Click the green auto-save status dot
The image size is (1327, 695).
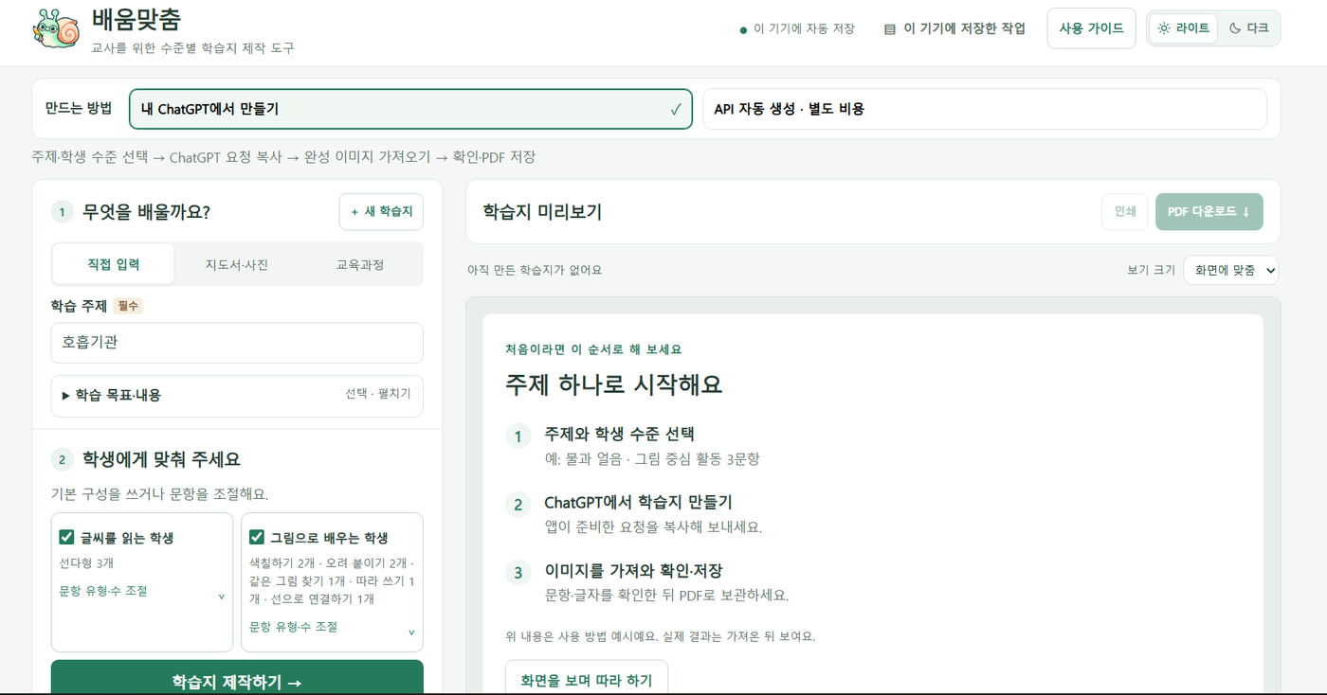(x=743, y=30)
